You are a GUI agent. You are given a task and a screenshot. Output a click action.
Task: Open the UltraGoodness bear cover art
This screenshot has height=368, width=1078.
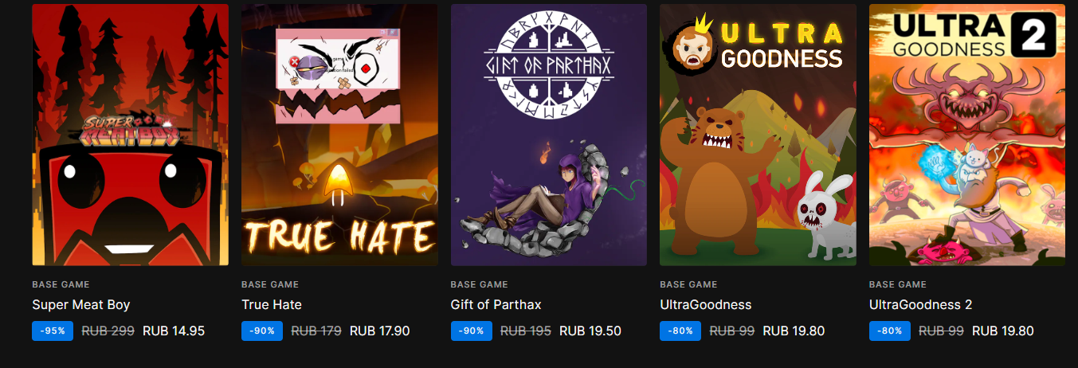coord(758,135)
